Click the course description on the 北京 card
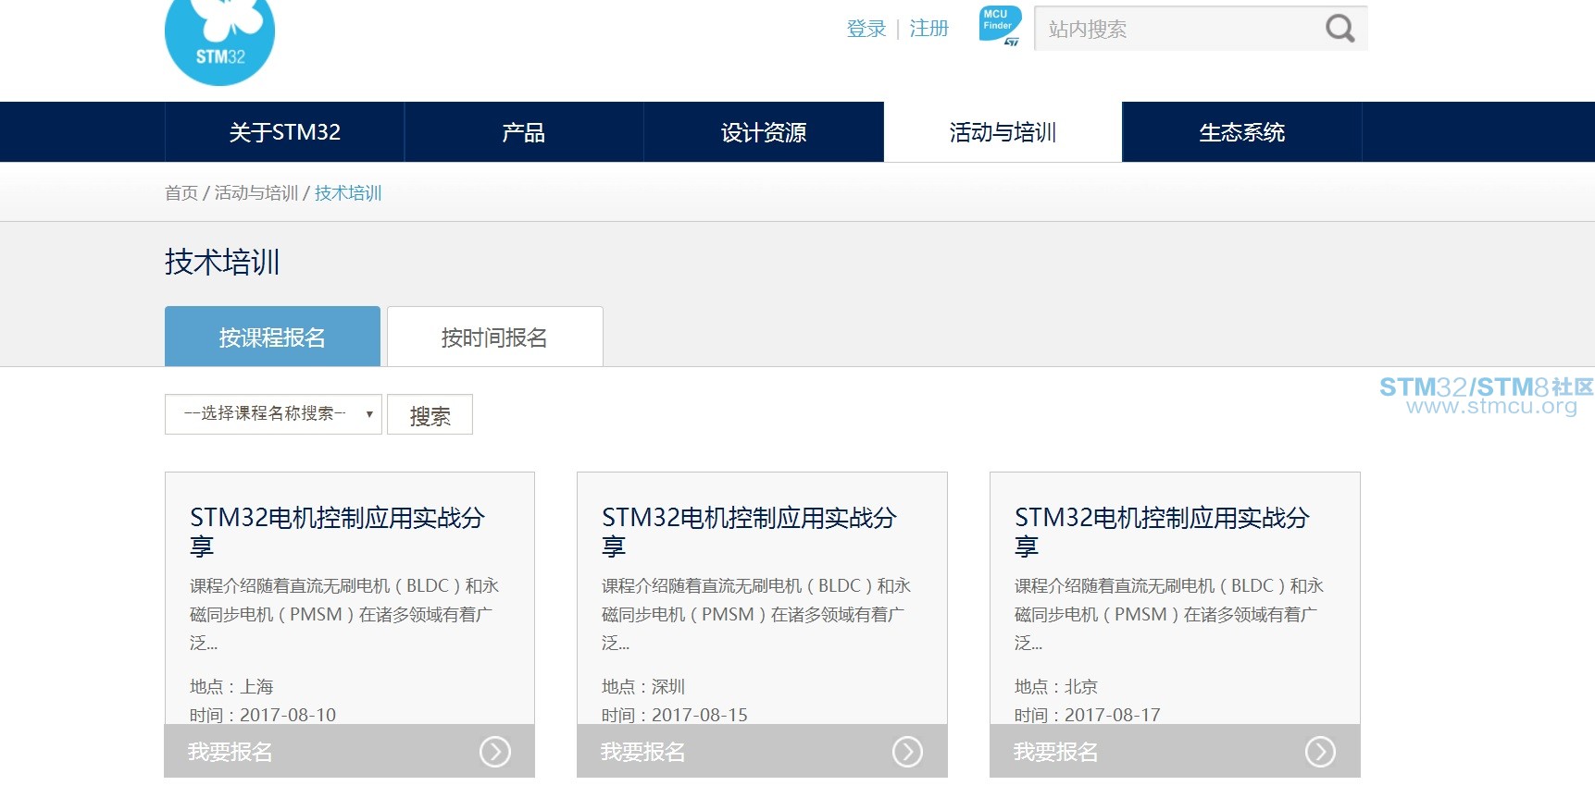Viewport: 1595px width, 798px height. (1169, 614)
